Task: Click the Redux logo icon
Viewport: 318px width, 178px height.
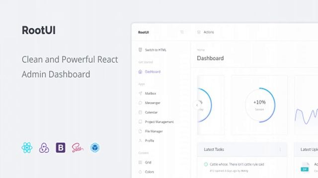Action: click(x=44, y=148)
